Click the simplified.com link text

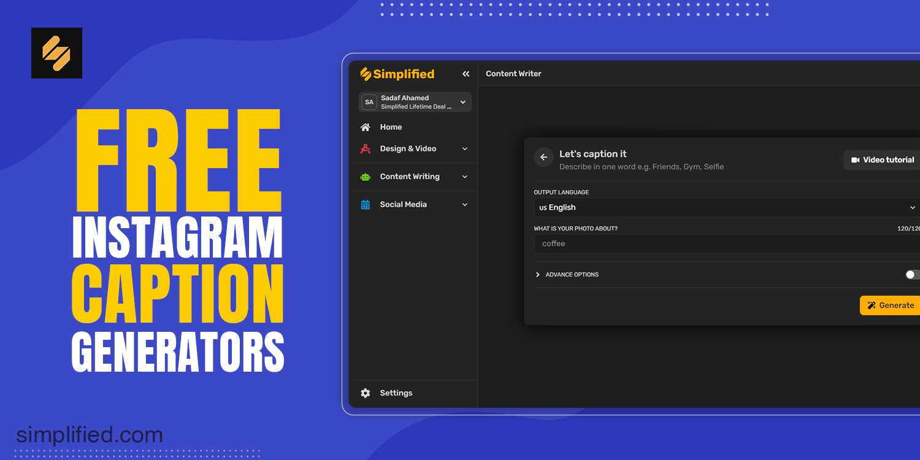click(90, 435)
